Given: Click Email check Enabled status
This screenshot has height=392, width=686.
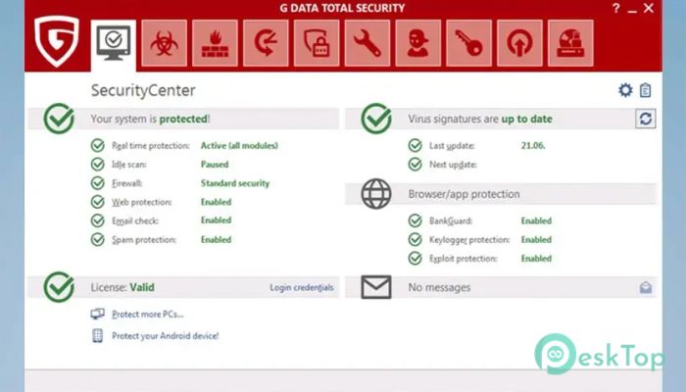Looking at the screenshot, I should 217,220.
